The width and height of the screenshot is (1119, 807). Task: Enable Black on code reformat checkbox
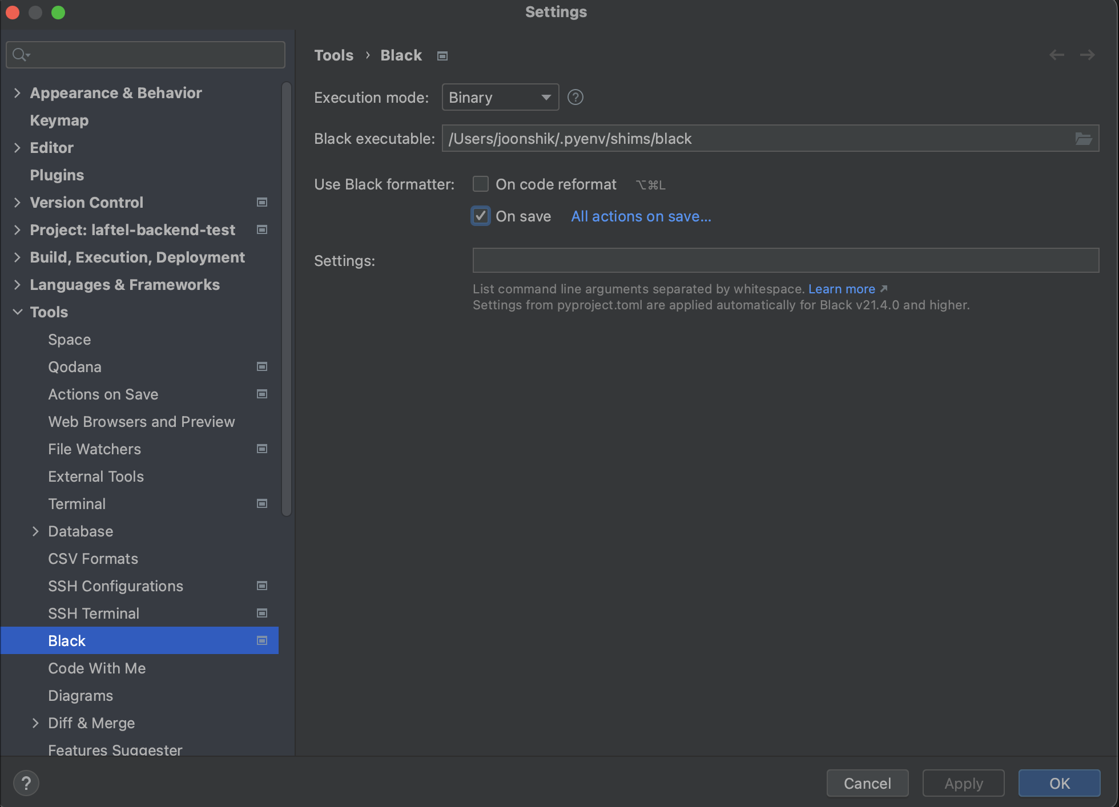coord(481,184)
